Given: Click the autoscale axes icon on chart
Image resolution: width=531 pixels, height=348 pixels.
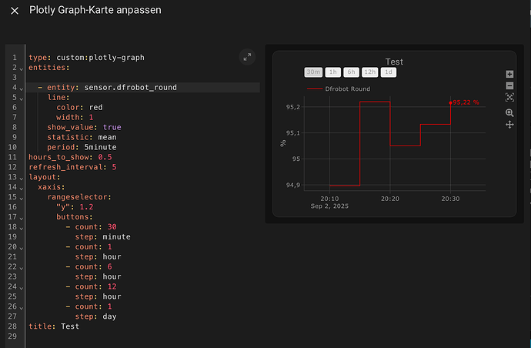Looking at the screenshot, I should point(509,97).
